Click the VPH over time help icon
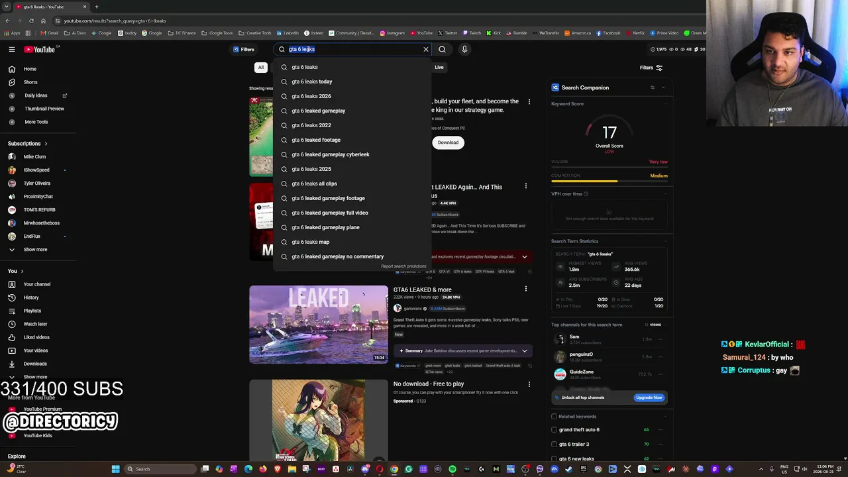 point(586,194)
